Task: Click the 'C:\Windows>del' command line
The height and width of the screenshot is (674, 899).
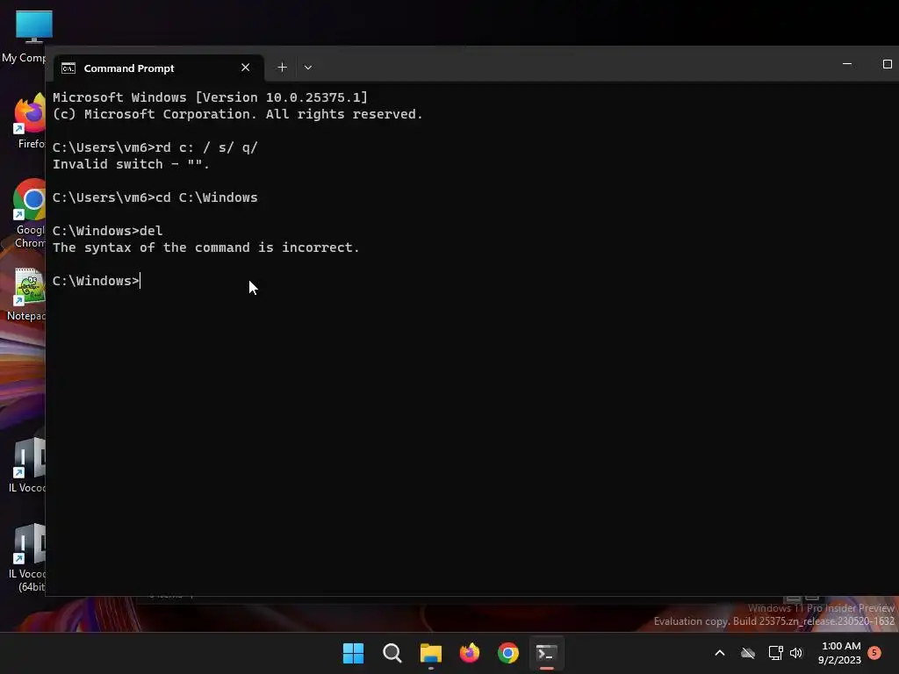Action: (x=107, y=231)
